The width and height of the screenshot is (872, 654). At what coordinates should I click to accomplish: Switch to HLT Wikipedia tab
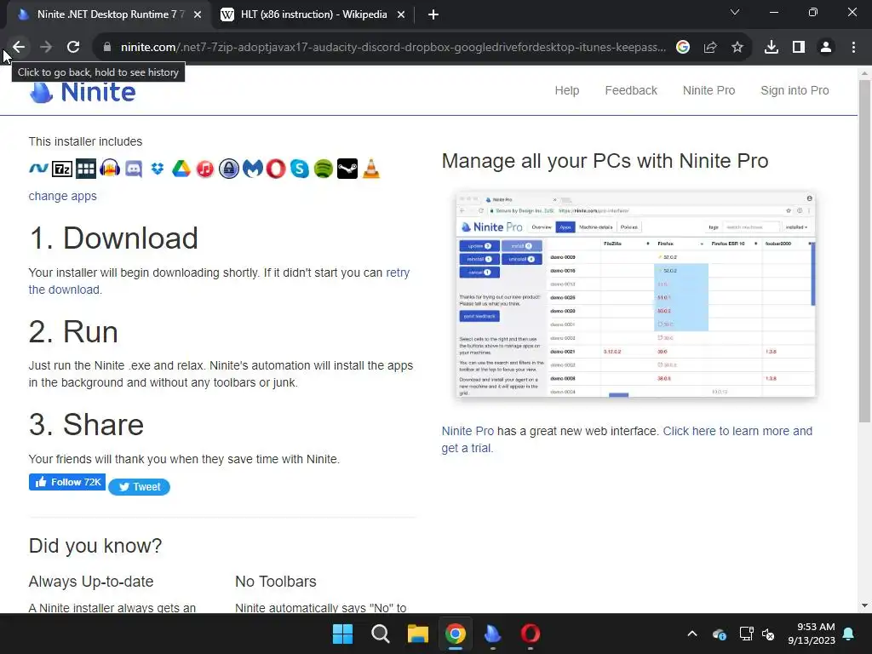point(313,14)
